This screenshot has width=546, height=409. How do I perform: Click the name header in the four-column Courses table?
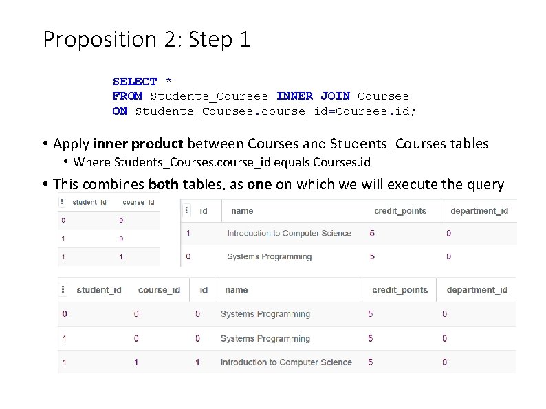coord(242,211)
